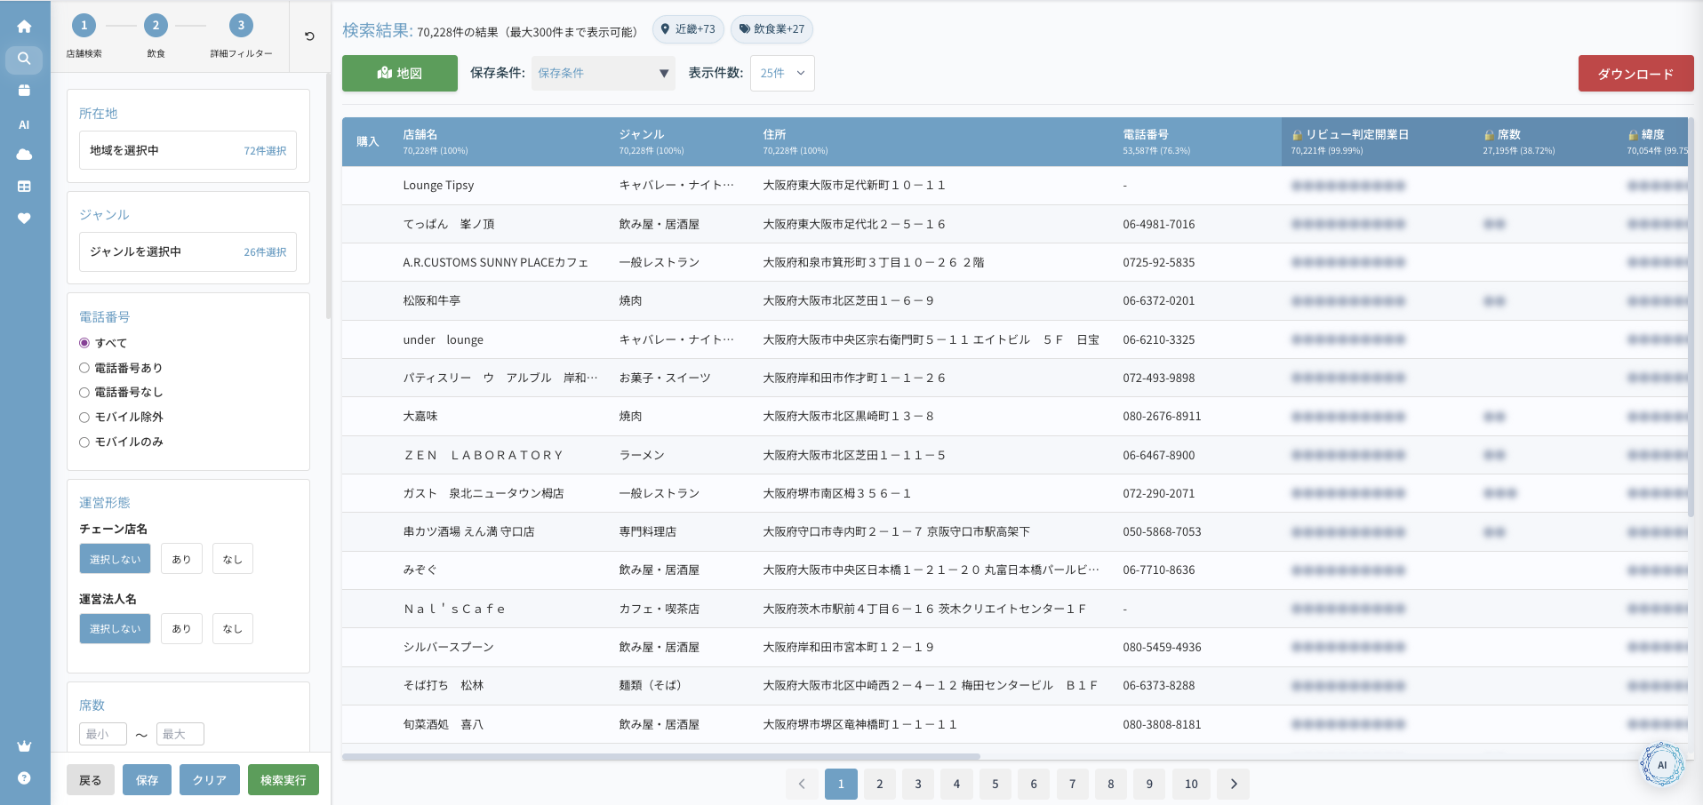Go to page 7
Image resolution: width=1703 pixels, height=805 pixels.
pos(1073,784)
